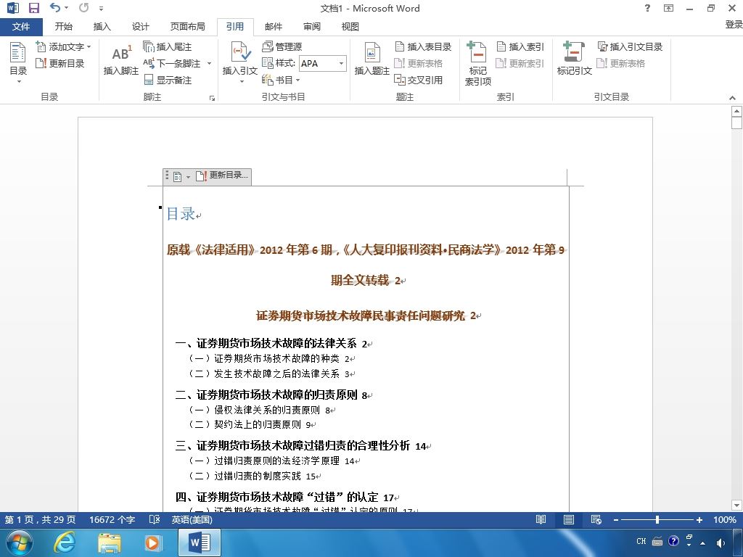Undo the last action in Quick Access
Screen dimensions: 743x557
coord(55,7)
